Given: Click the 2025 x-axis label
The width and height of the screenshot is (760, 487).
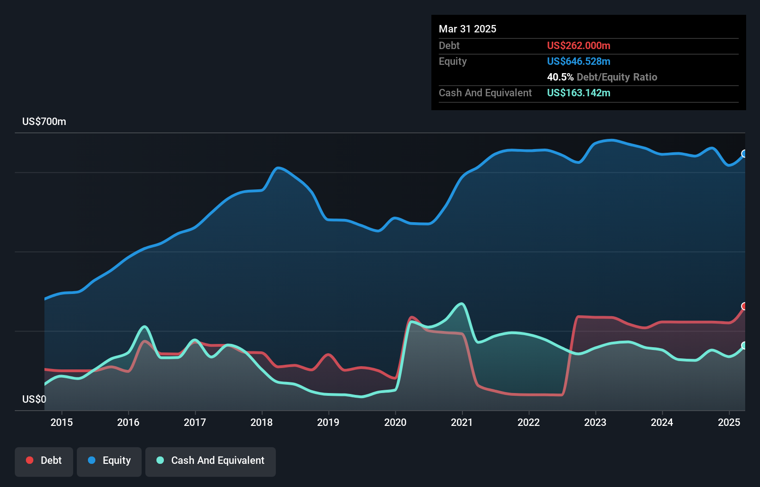Looking at the screenshot, I should (729, 422).
